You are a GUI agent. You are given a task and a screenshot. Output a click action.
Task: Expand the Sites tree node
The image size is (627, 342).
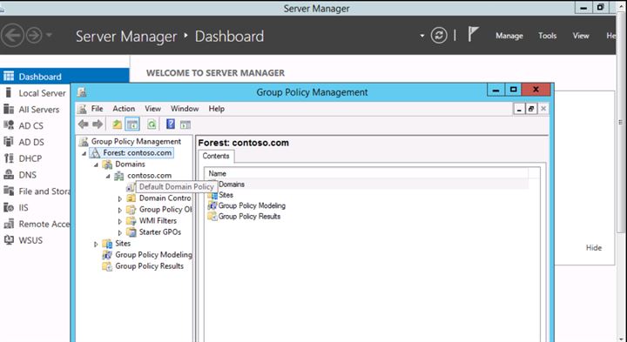point(96,245)
